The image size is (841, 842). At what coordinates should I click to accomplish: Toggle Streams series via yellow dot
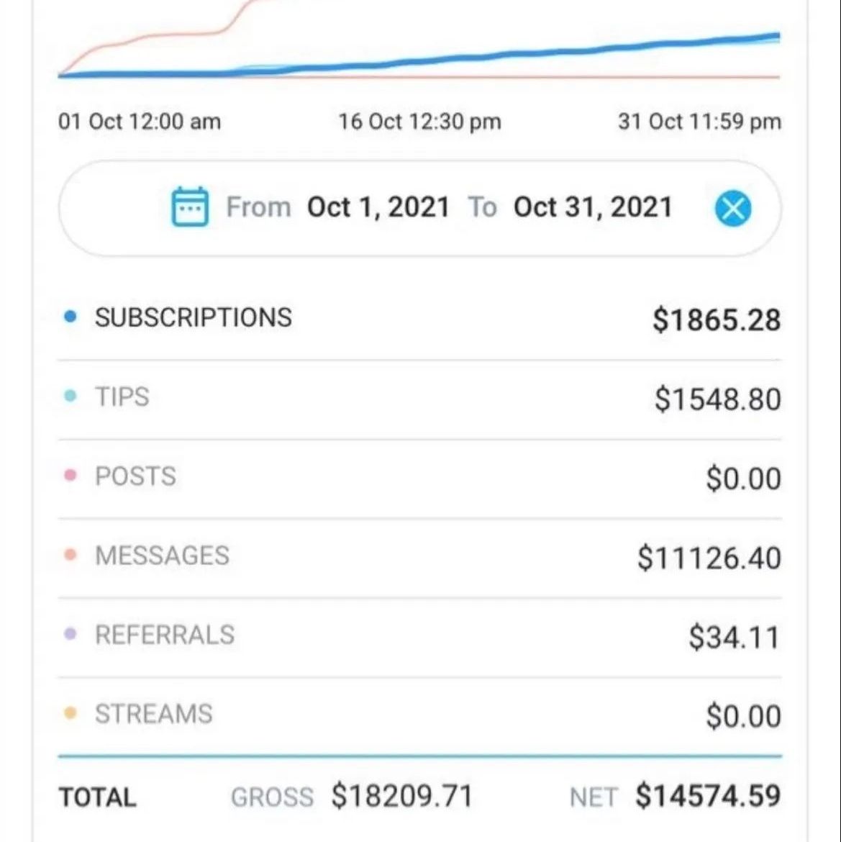click(71, 713)
